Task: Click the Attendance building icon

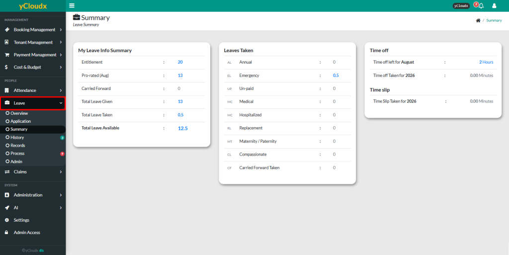Action: tap(7, 90)
